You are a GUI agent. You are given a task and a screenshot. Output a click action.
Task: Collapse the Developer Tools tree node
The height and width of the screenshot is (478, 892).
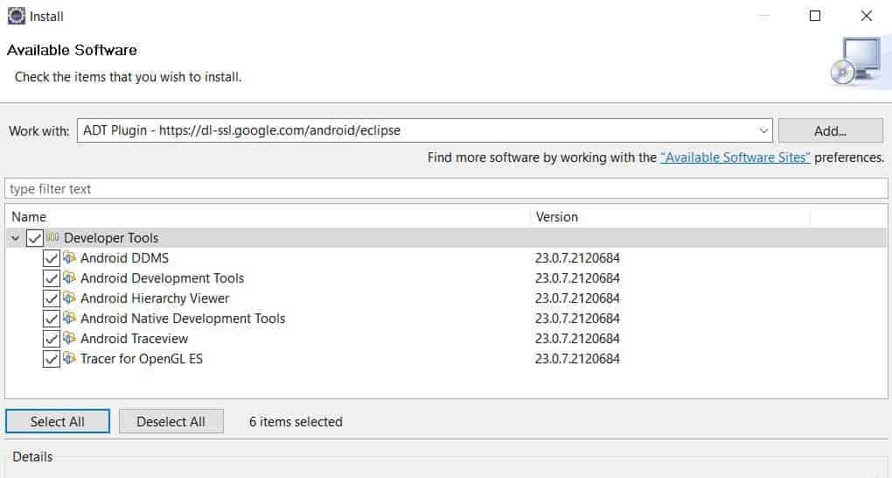(16, 238)
